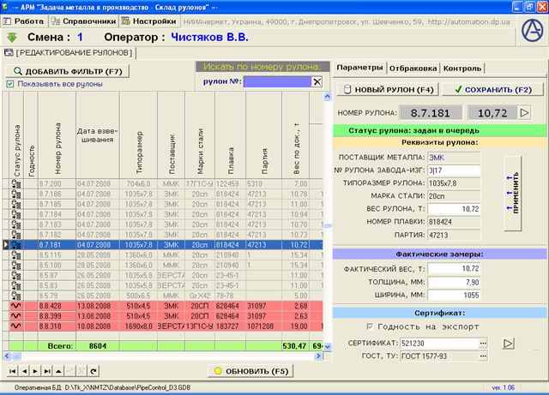Image resolution: width=549 pixels, height=395 pixels.
Task: Click ФАКТИЧЕСКИЙ ВЕС, Т input field
Action: pos(454,269)
